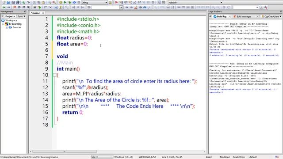Image resolution: width=283 pixels, height=159 pixels.
Task: Click the Build gear icon
Action: click(61, 2)
